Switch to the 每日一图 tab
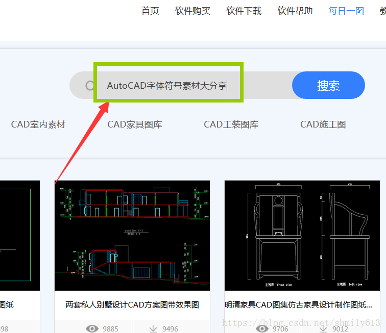This screenshot has width=386, height=333. pyautogui.click(x=346, y=11)
